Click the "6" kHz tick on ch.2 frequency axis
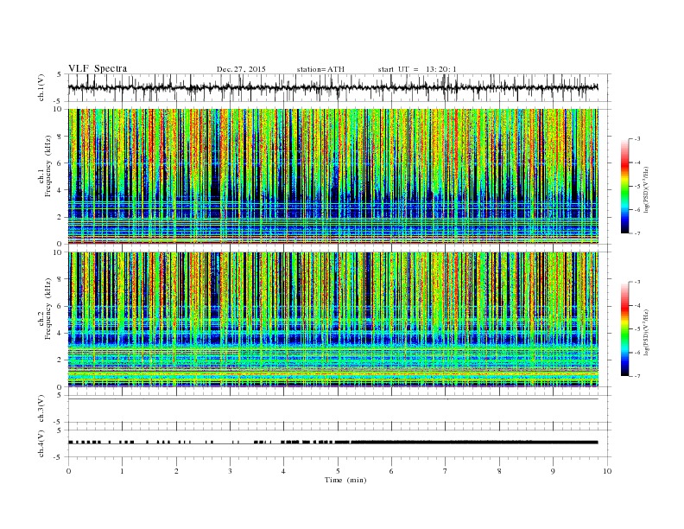This screenshot has width=684, height=529. (60, 306)
